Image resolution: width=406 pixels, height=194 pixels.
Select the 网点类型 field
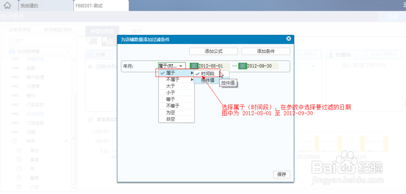coord(35,114)
